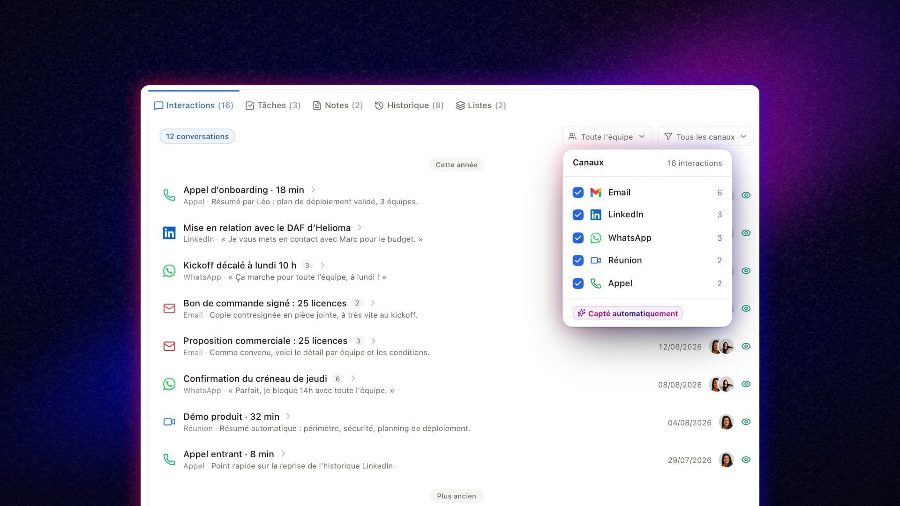Image resolution: width=900 pixels, height=506 pixels.
Task: Toggle eye visibility for Appel entrant row
Action: [x=746, y=460]
